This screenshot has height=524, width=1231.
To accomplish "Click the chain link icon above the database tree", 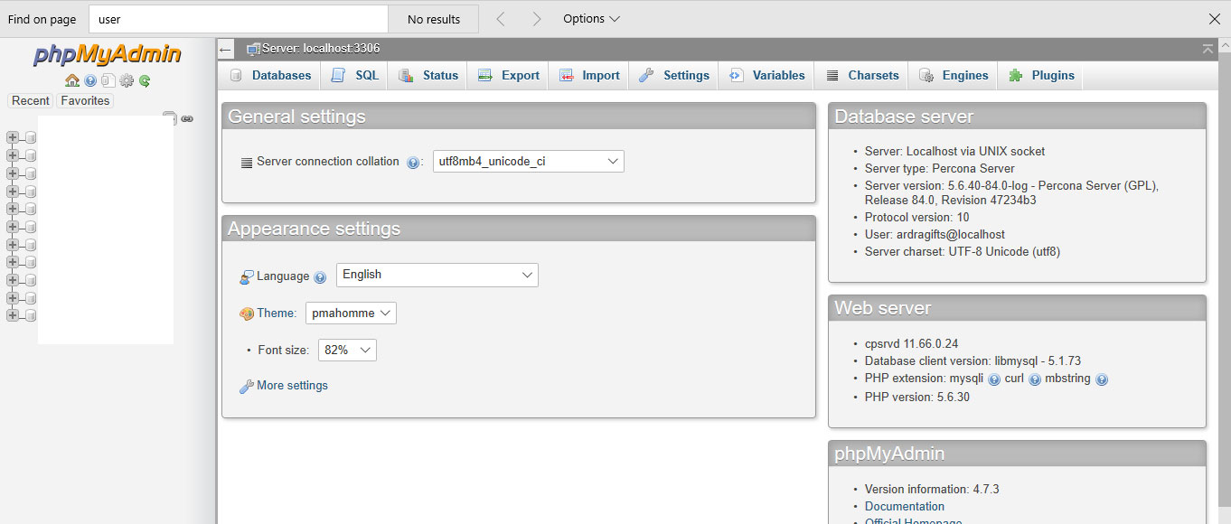I will 187,118.
